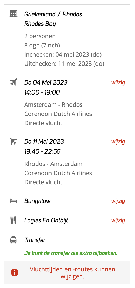Change the 04 Mei outbound flight via wijzig
The image size is (135, 288).
point(118,83)
